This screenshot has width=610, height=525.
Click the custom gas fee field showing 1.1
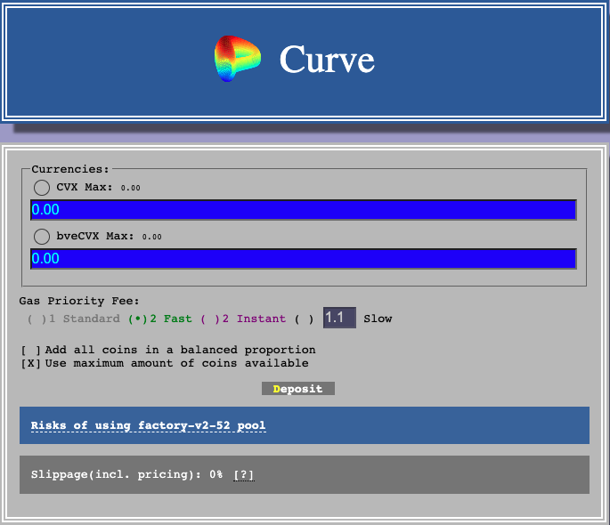(339, 318)
